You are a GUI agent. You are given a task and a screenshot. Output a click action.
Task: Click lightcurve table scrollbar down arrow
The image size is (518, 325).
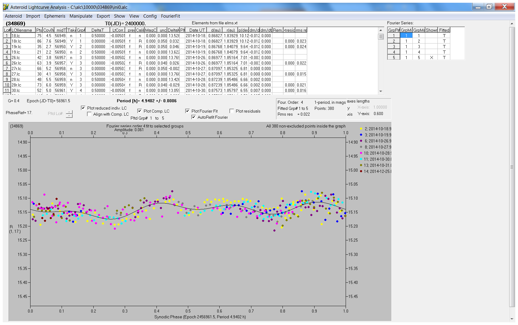(381, 91)
